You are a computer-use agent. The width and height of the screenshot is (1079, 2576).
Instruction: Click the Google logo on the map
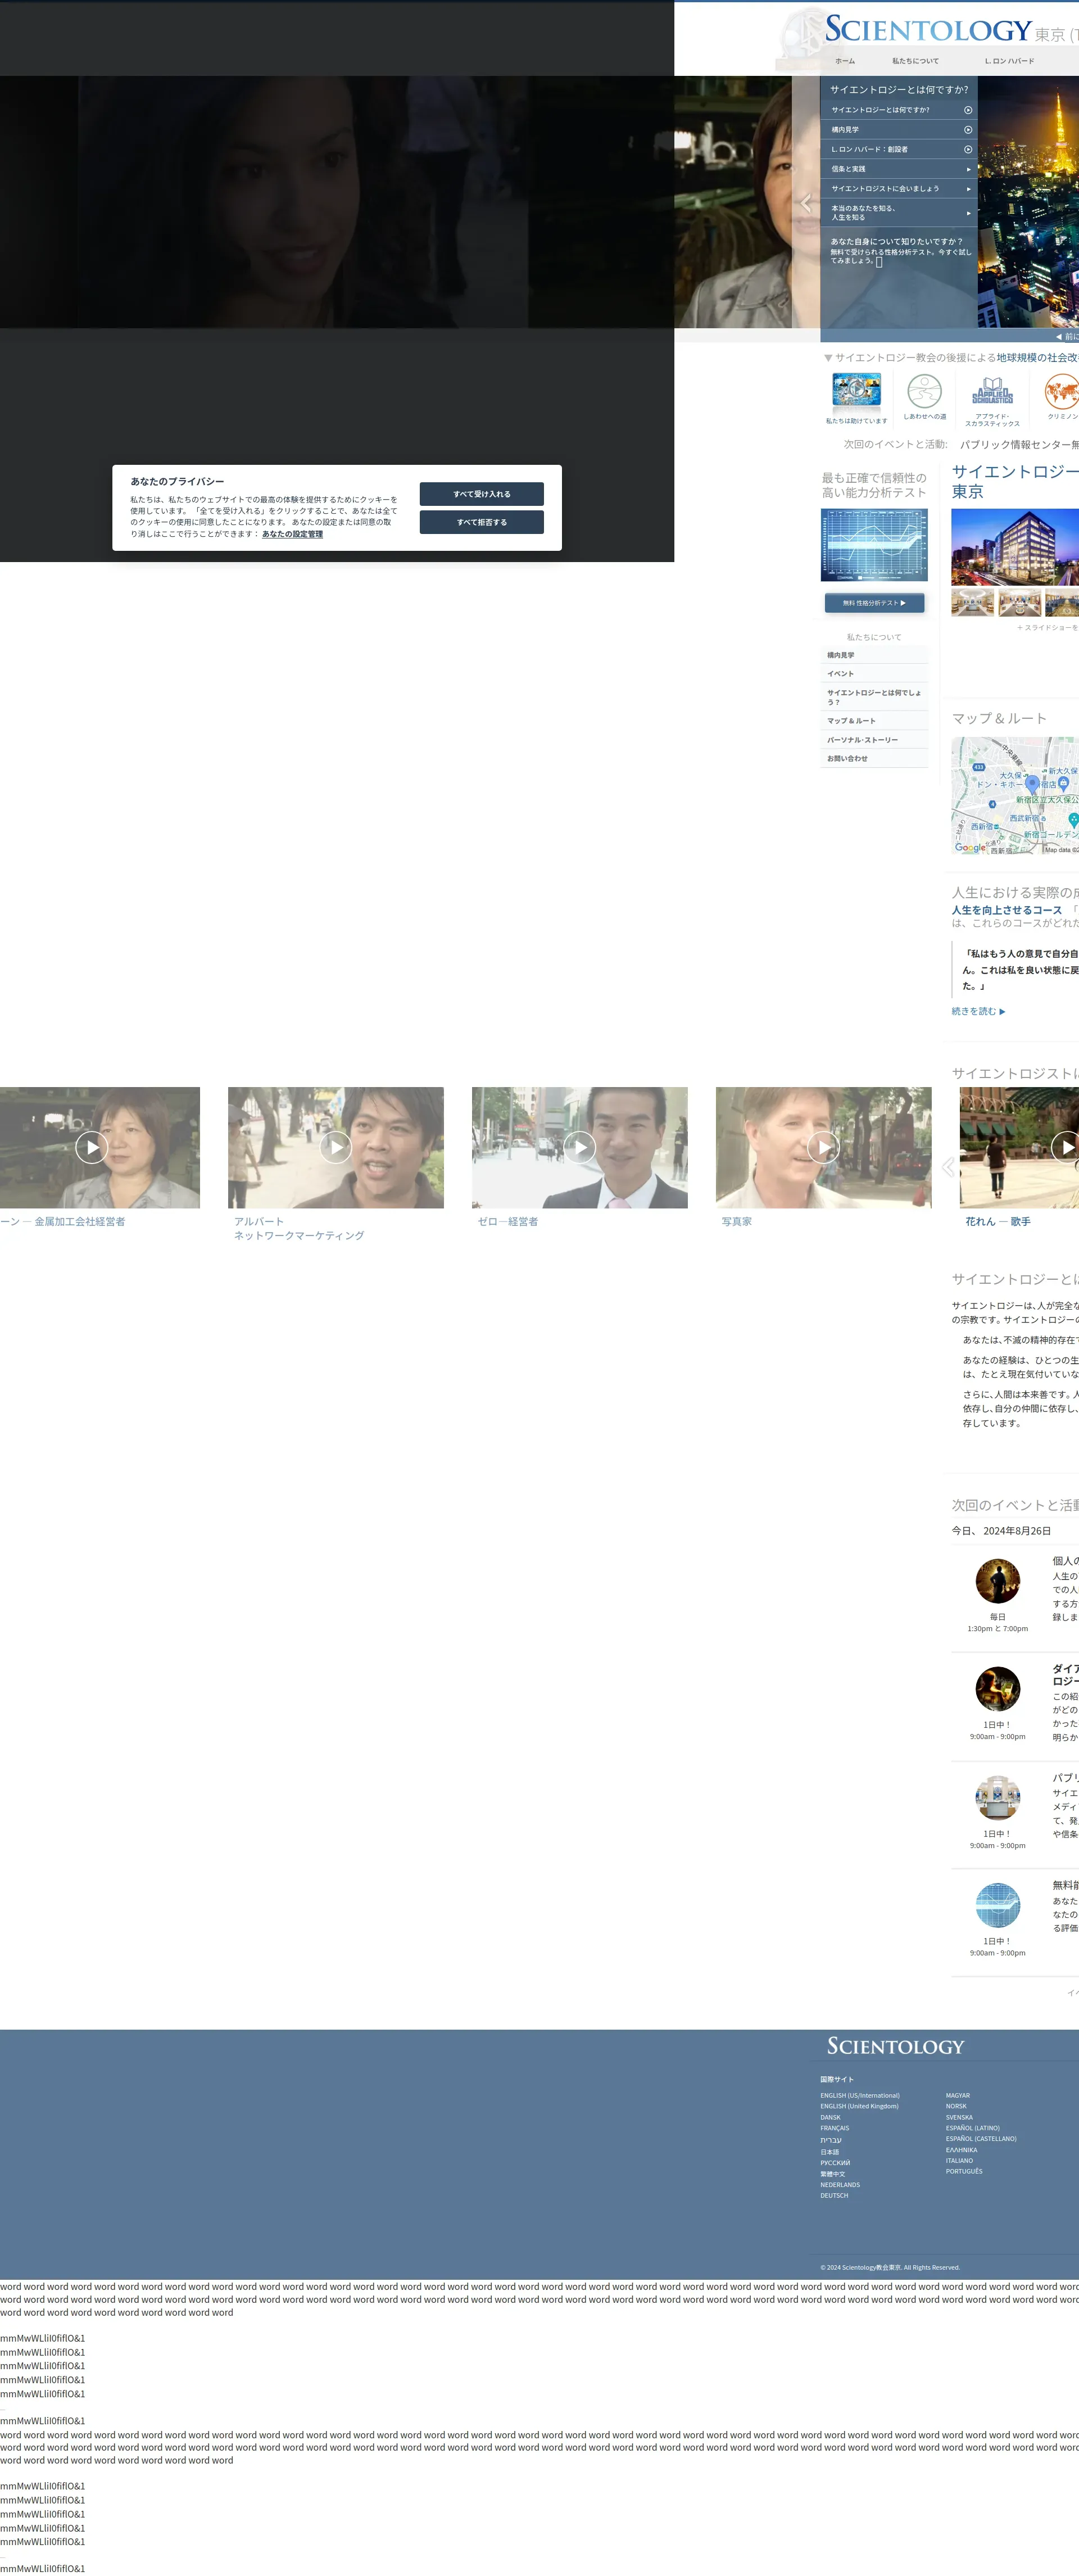coord(970,848)
